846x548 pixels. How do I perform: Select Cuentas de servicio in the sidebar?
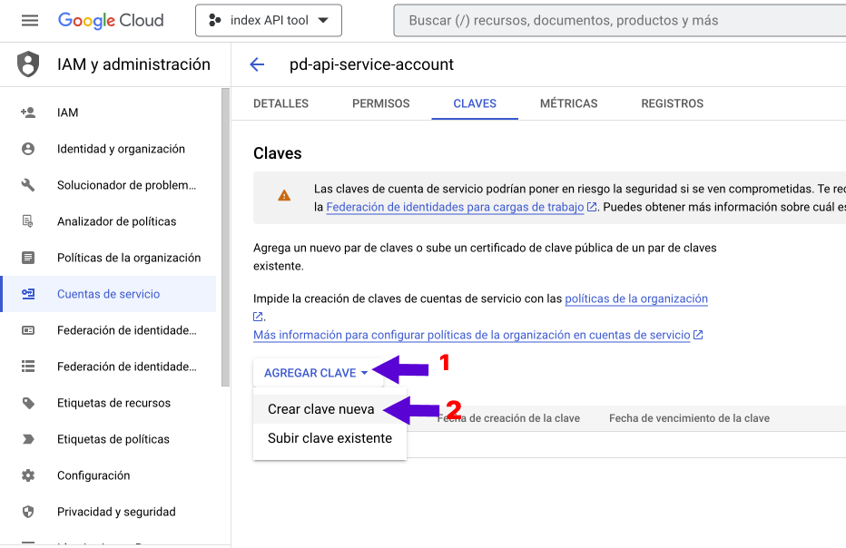click(108, 294)
